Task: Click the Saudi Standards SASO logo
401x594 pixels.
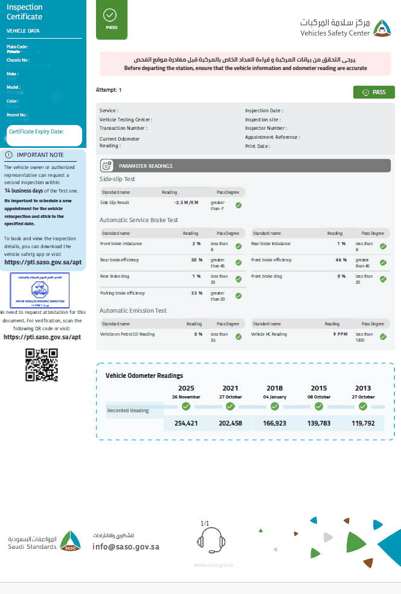Action: point(69,541)
